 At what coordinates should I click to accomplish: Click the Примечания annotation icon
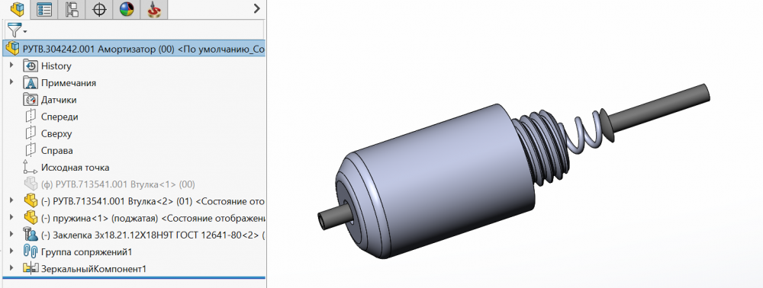31,83
